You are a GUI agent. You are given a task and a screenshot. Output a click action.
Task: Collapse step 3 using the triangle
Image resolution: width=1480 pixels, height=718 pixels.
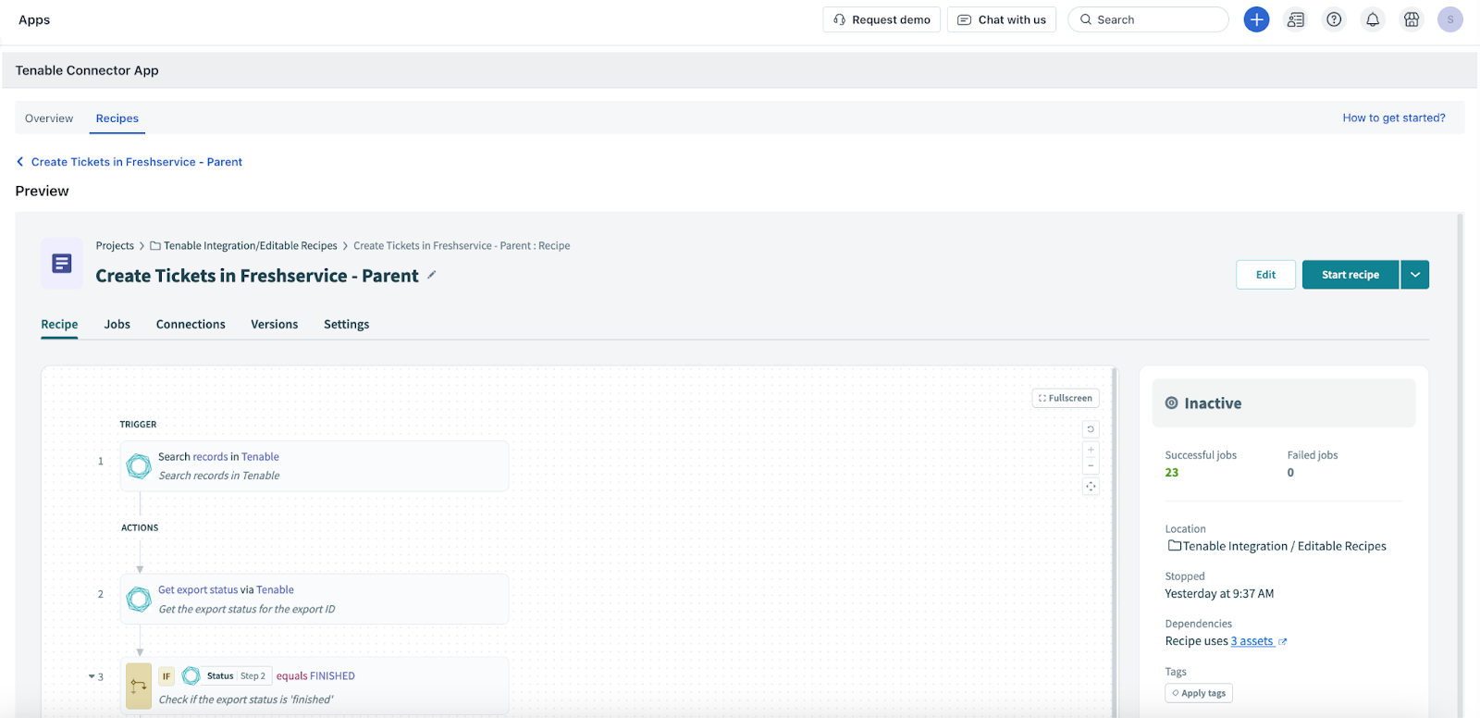[92, 676]
